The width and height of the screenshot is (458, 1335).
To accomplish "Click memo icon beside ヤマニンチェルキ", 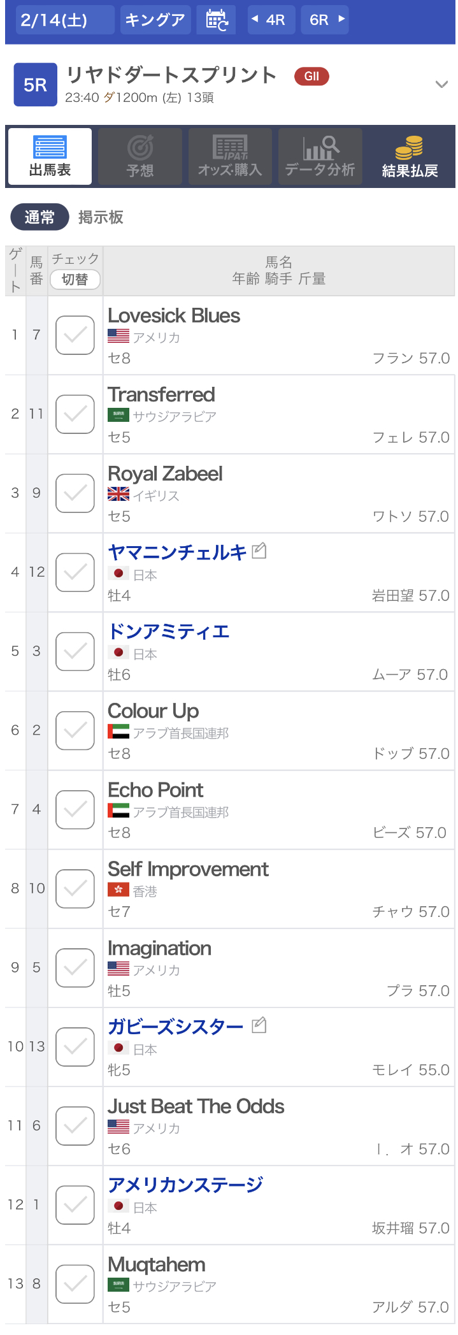I will point(259,551).
